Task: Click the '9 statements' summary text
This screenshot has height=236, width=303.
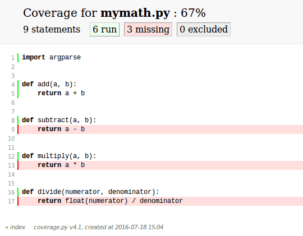Action: click(52, 29)
